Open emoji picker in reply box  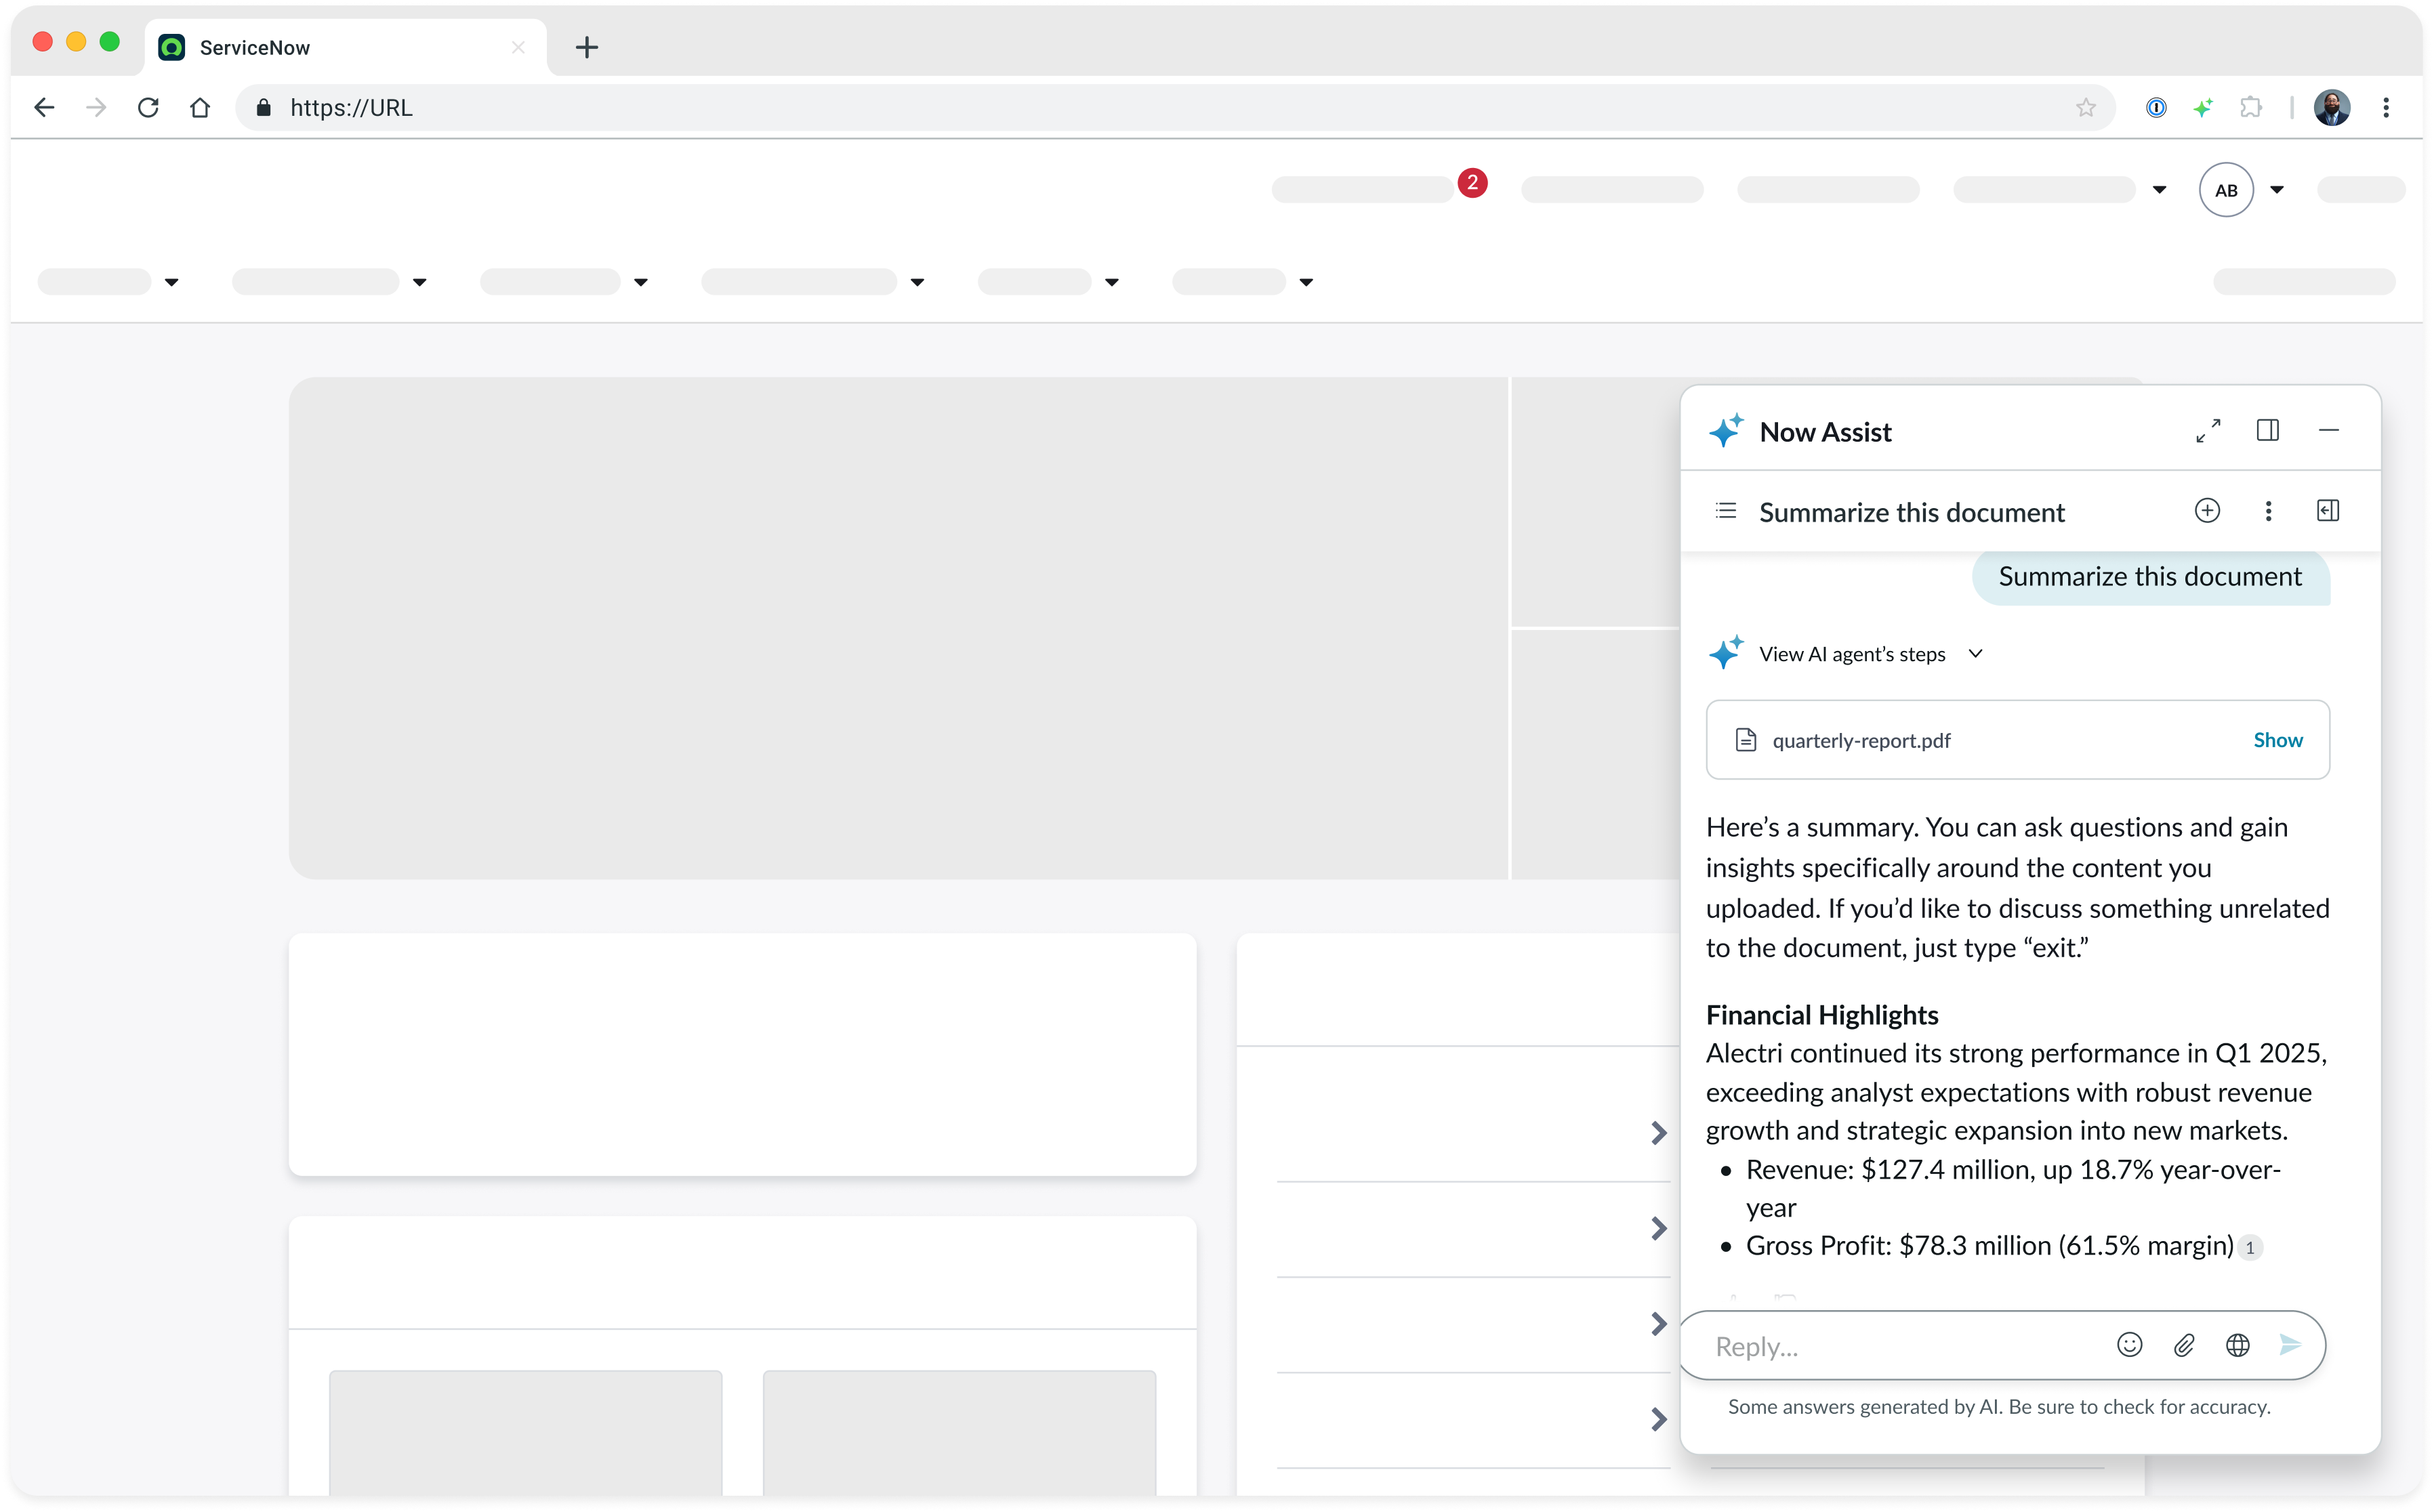coord(2129,1345)
